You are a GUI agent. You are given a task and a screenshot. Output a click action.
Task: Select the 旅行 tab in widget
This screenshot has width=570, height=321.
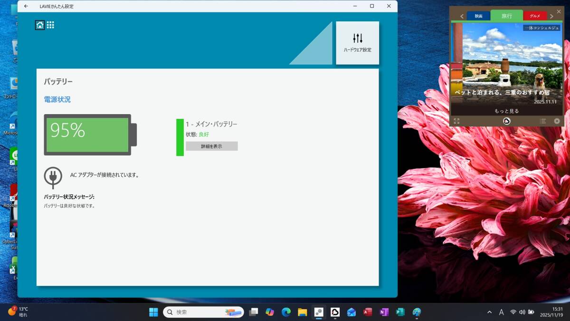click(x=506, y=16)
